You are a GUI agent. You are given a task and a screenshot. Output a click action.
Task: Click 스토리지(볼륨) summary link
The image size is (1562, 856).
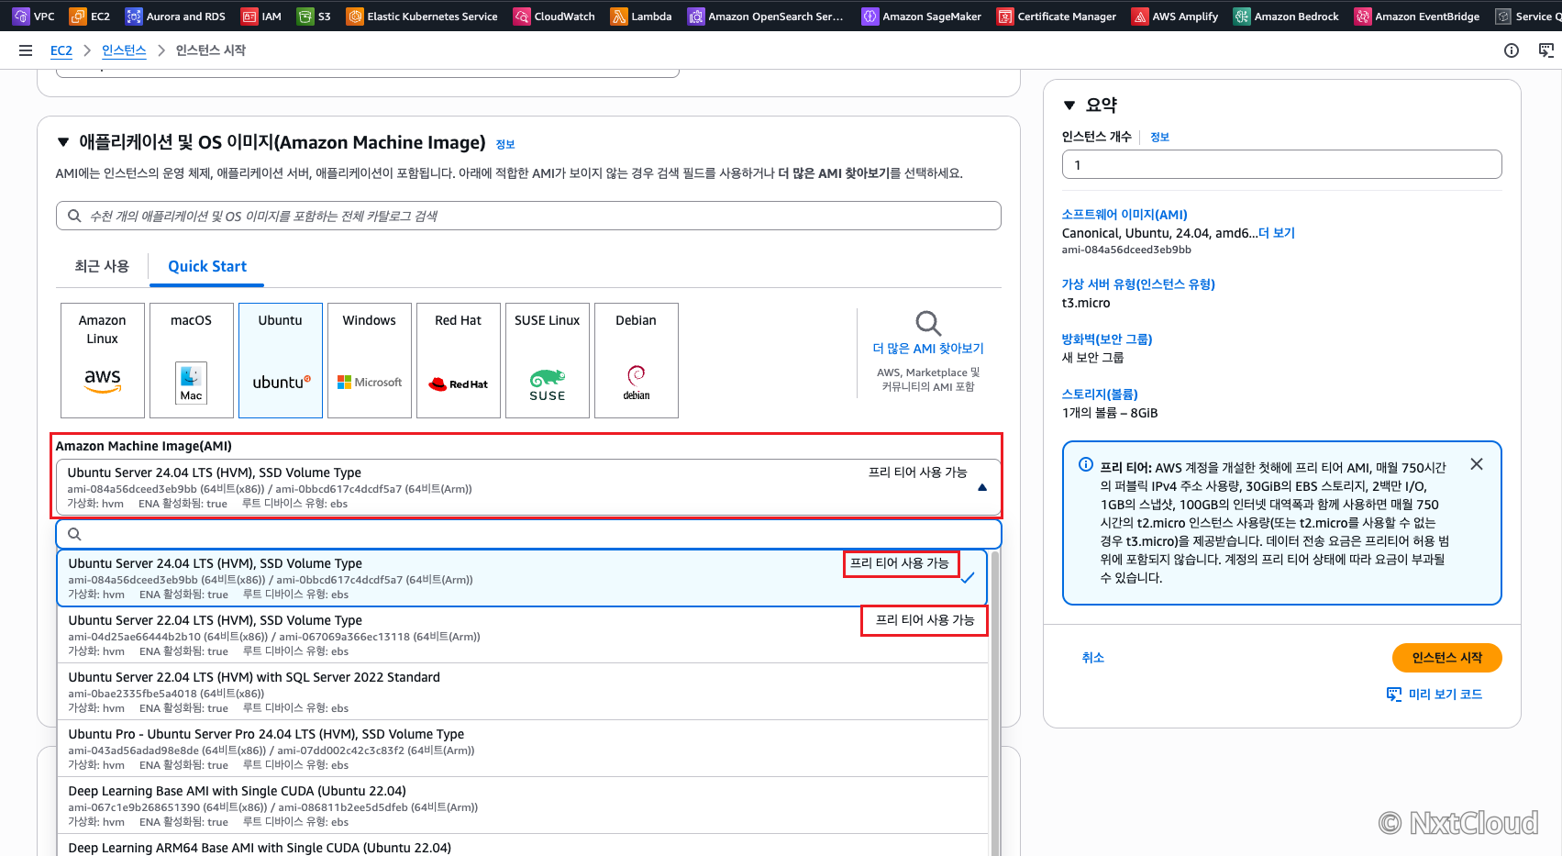tap(1100, 395)
